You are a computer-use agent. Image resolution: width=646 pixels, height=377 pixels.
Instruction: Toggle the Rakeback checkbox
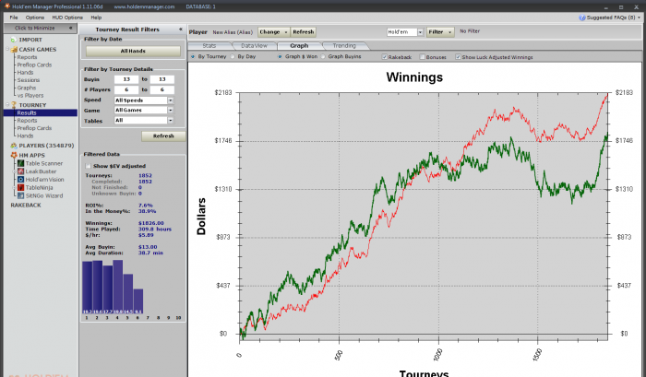(x=385, y=57)
